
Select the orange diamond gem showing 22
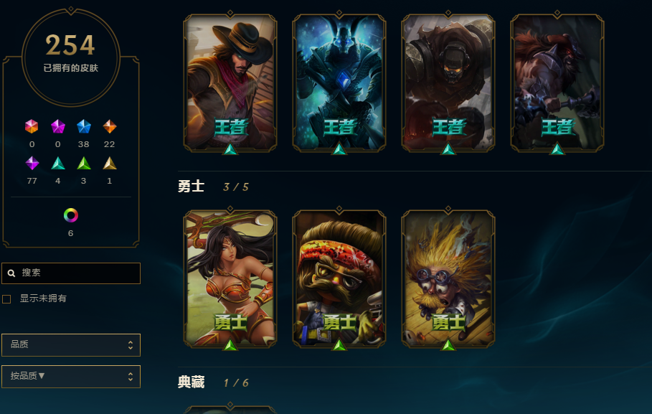(109, 126)
